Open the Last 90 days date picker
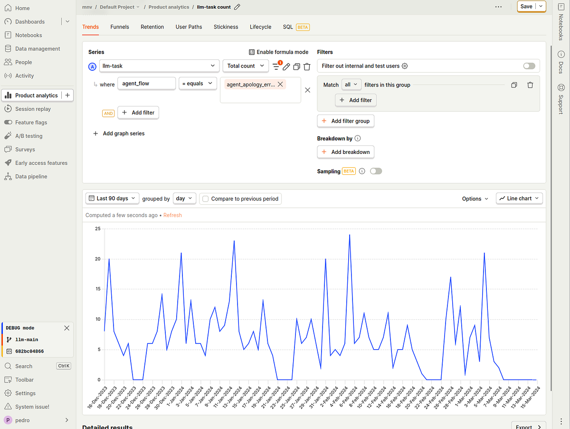This screenshot has width=570, height=429. click(x=112, y=198)
